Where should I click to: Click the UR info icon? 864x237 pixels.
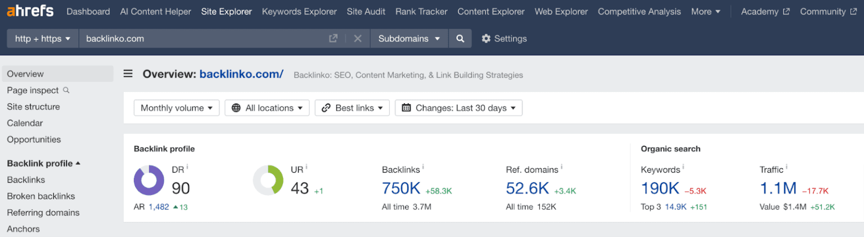307,166
